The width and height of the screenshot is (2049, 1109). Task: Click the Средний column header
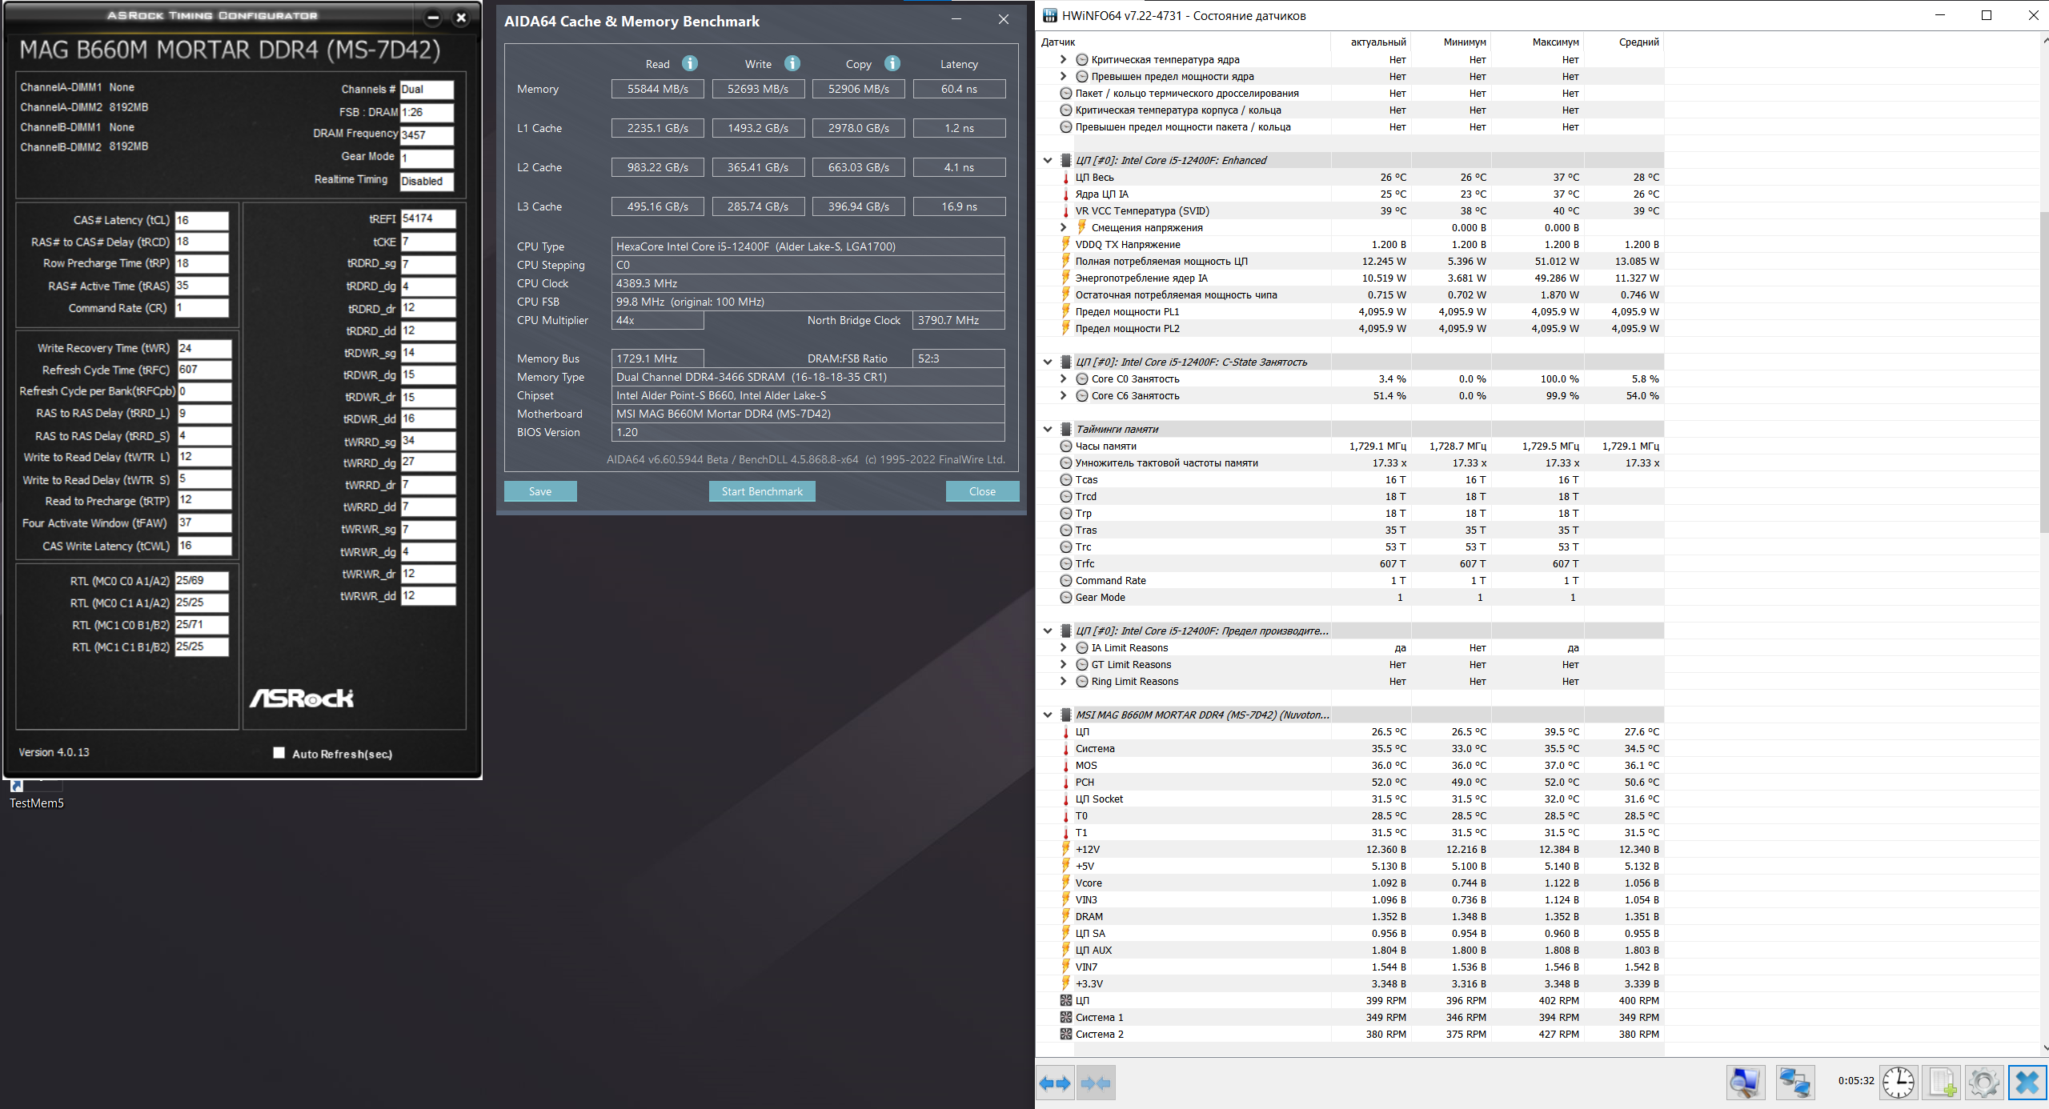pyautogui.click(x=1638, y=42)
